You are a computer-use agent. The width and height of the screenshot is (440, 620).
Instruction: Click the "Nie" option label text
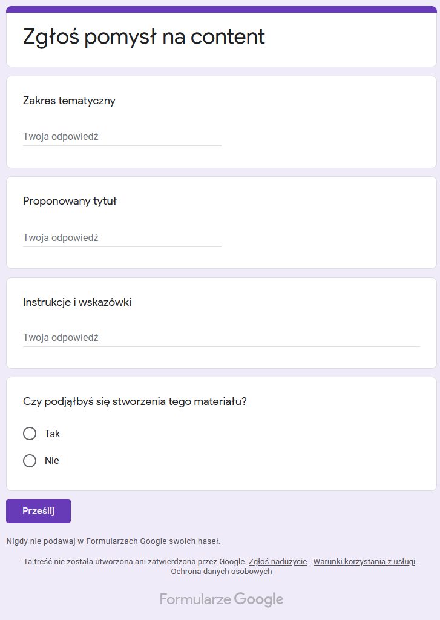(x=52, y=460)
